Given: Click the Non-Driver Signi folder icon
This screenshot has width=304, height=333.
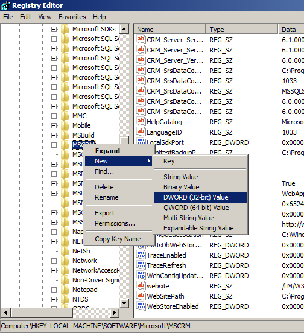Looking at the screenshot, I should pyautogui.click(x=65, y=280).
